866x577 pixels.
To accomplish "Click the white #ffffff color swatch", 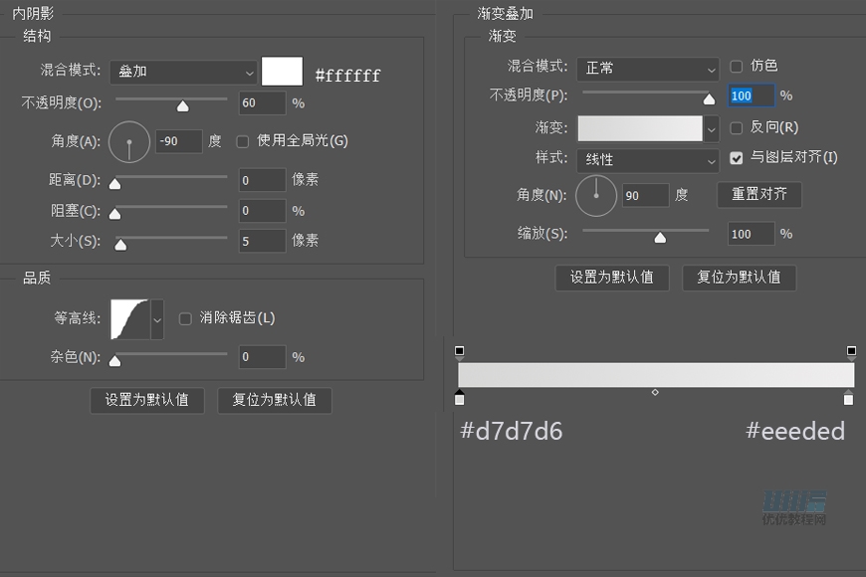I will click(x=282, y=71).
